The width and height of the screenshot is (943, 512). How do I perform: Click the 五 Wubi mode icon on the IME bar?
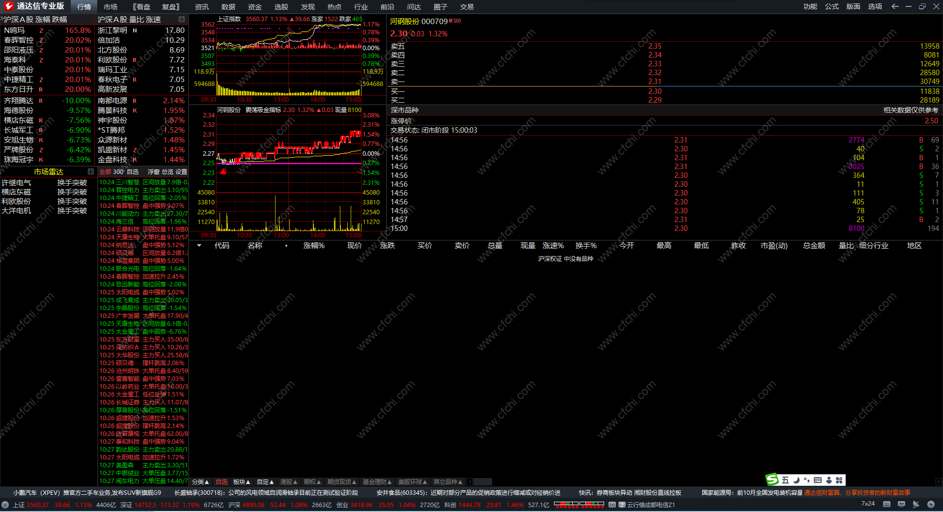coord(785,480)
